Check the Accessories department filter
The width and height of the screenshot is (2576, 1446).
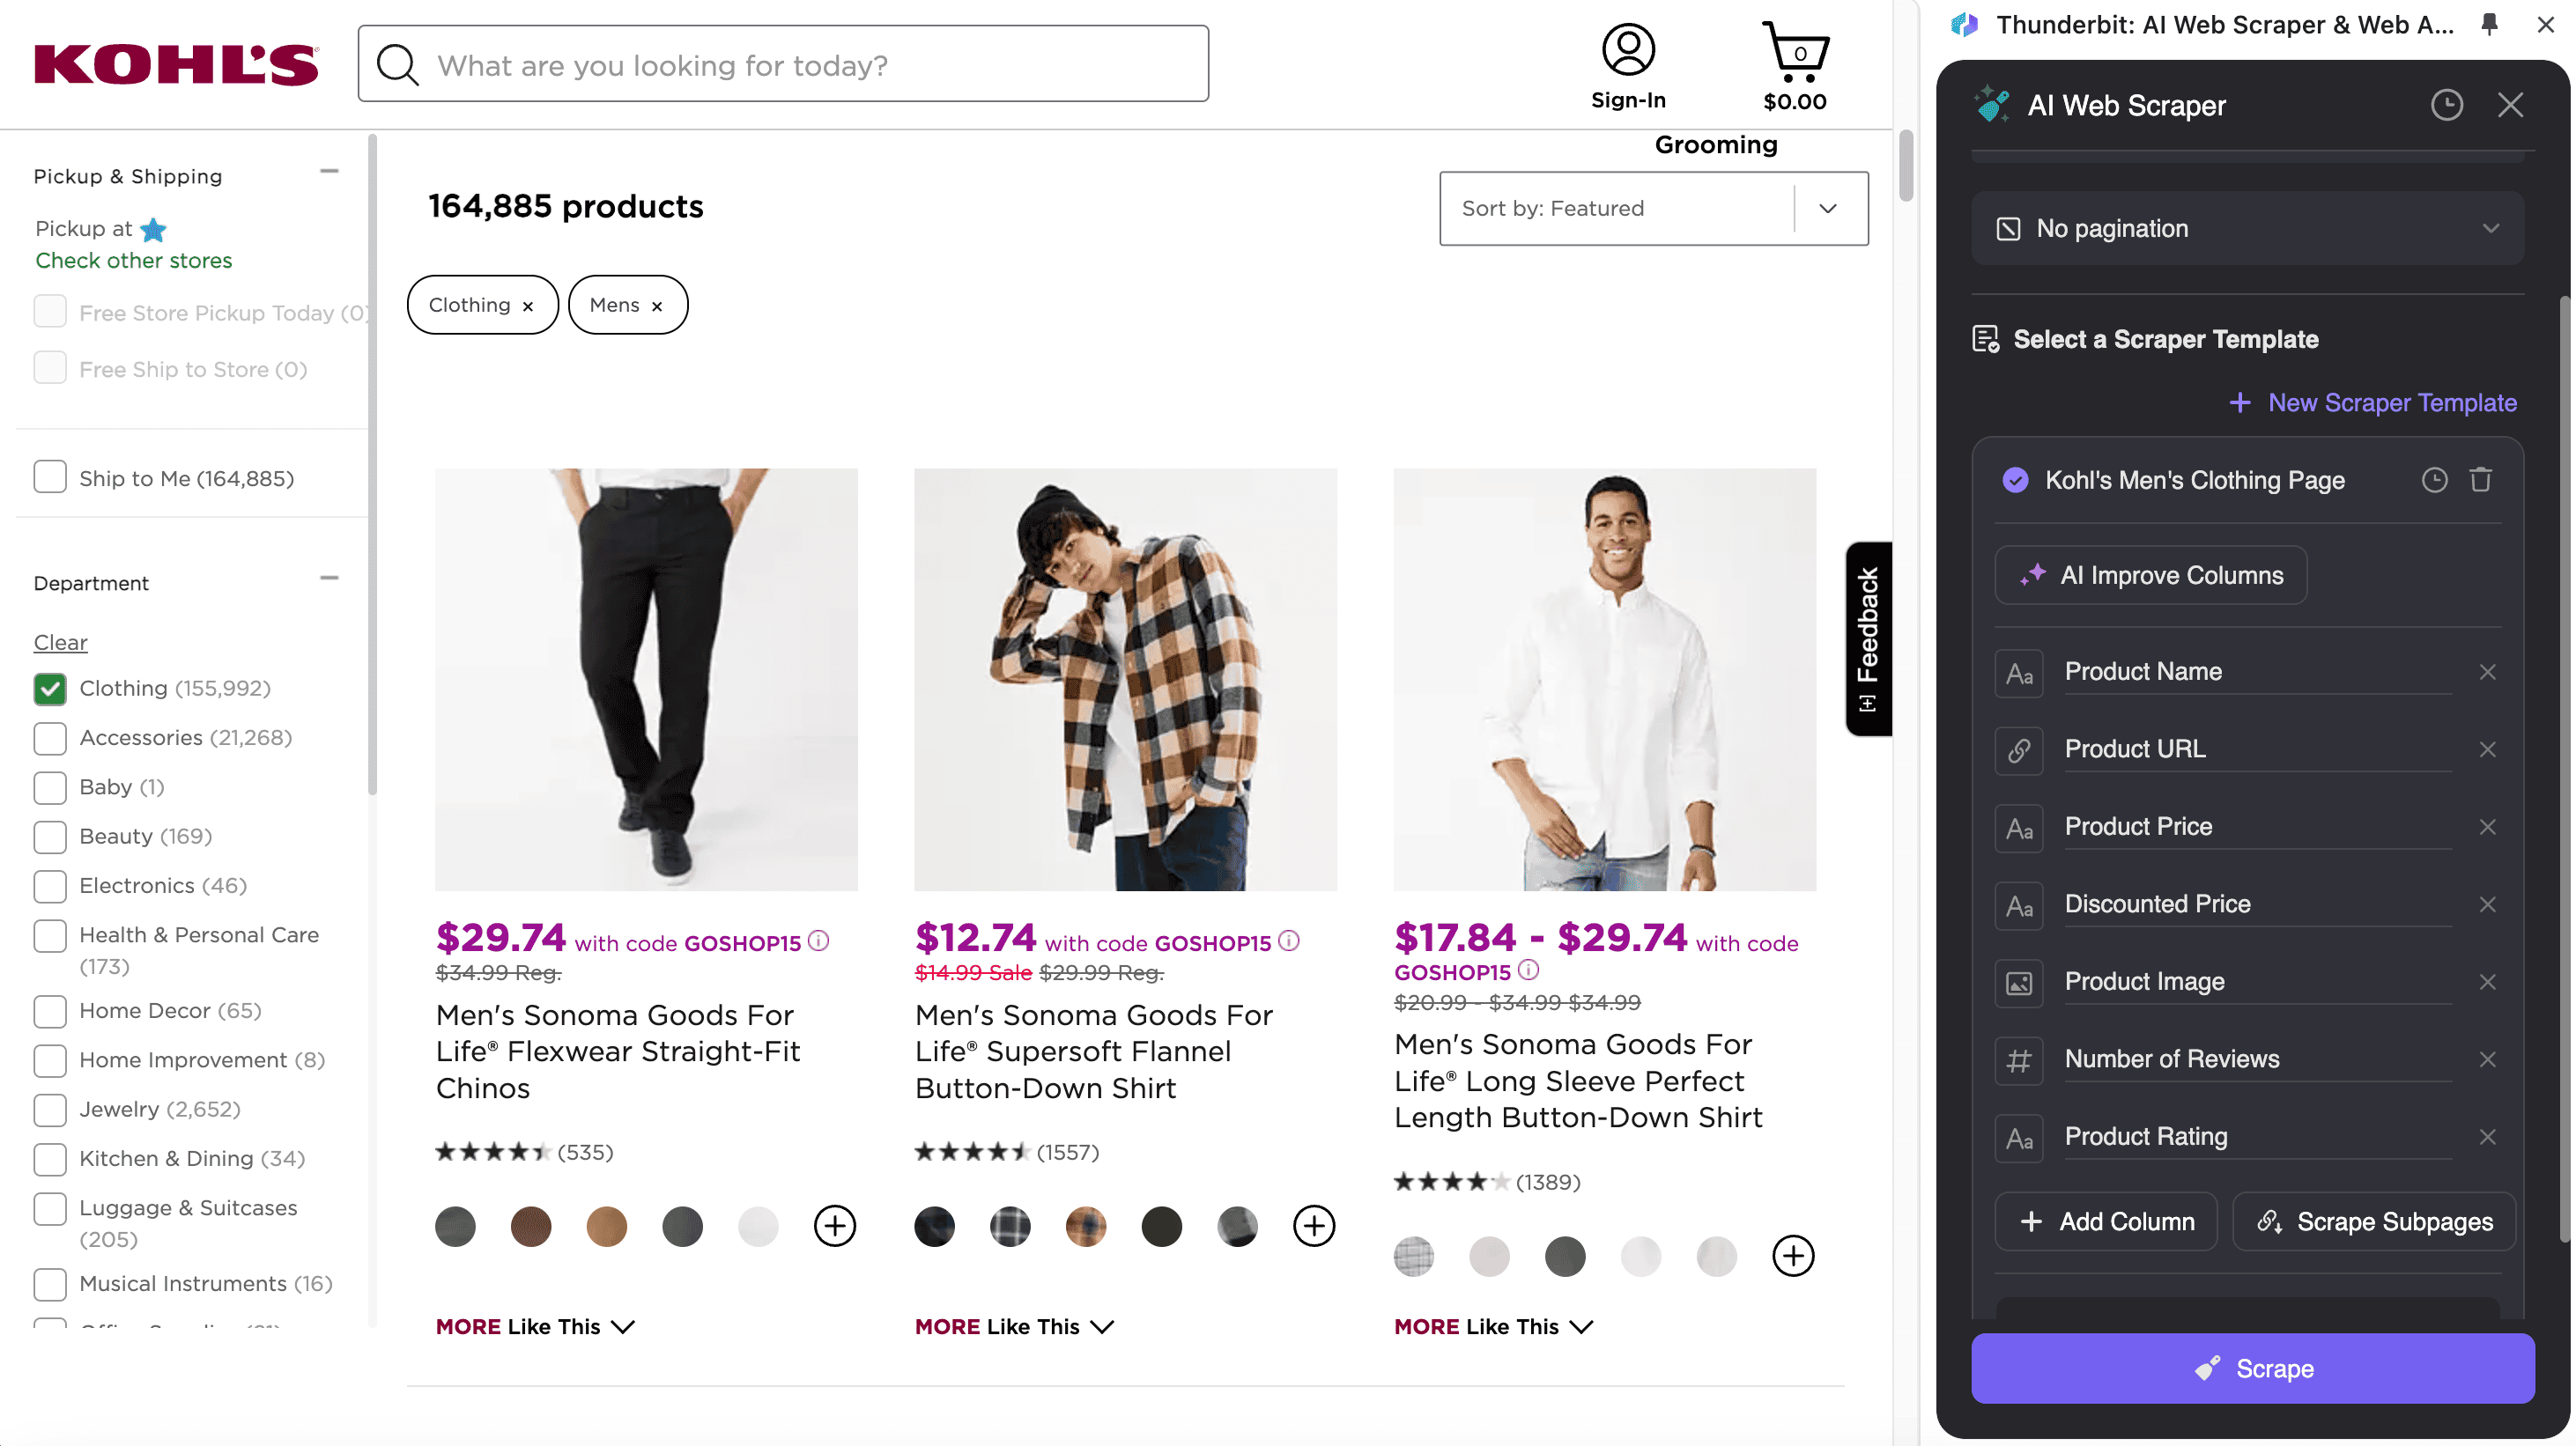[x=50, y=739]
